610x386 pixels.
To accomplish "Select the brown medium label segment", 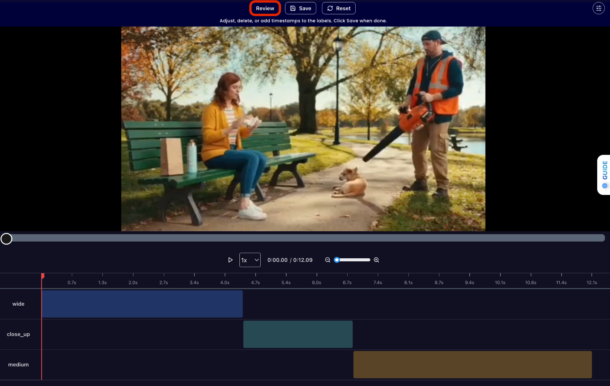I will coord(472,365).
